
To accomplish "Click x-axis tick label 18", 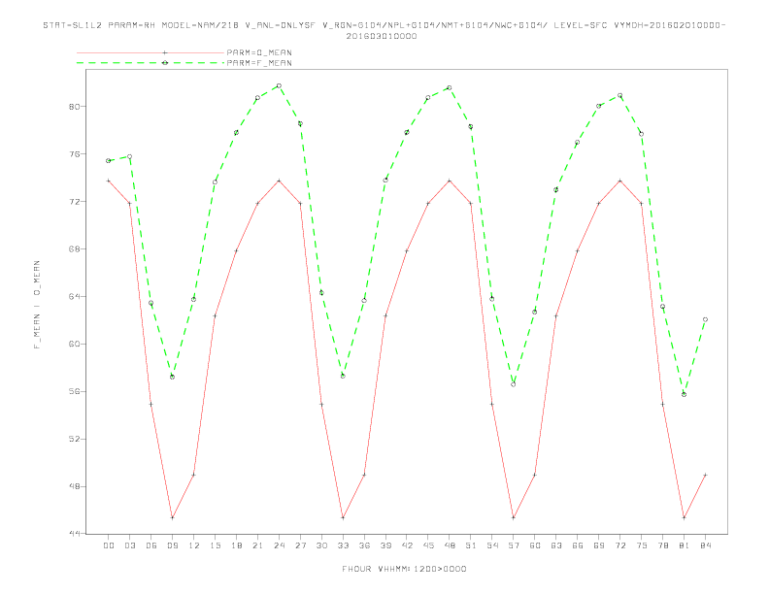I will pyautogui.click(x=236, y=545).
